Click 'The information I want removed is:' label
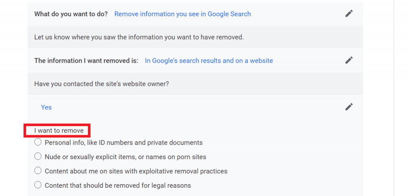 pyautogui.click(x=86, y=61)
